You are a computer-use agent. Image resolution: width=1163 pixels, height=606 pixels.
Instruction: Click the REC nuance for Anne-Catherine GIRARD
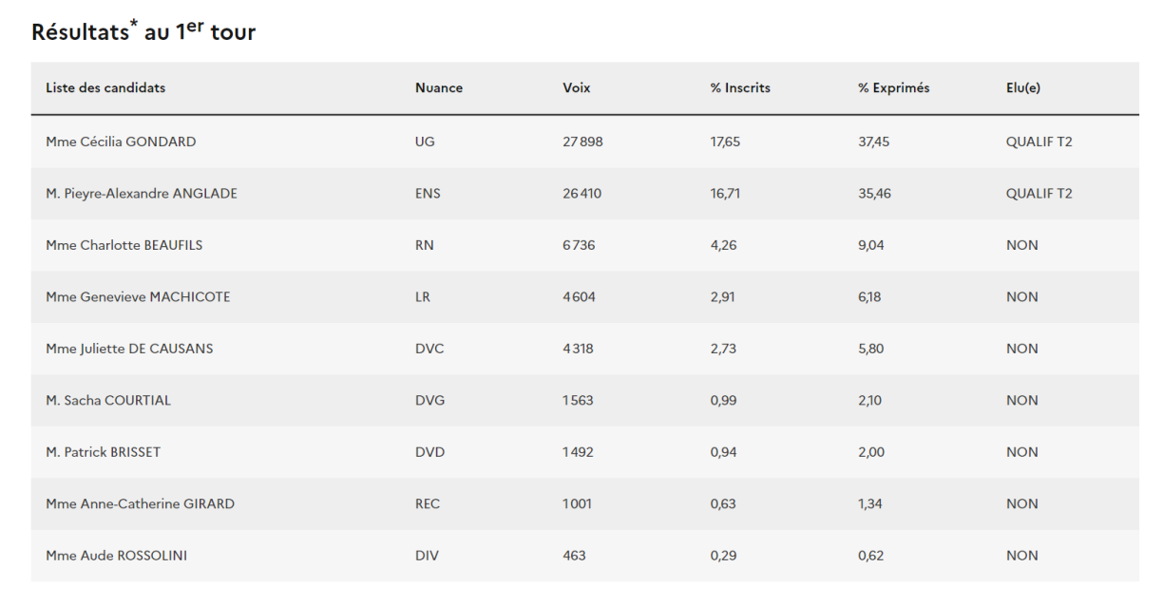pos(428,504)
